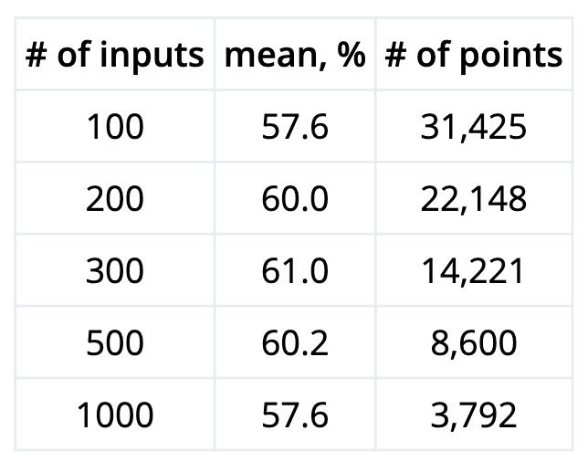Viewport: 588px width, 462px height.
Task: Select the cell showing 200 inputs
Action: click(115, 199)
